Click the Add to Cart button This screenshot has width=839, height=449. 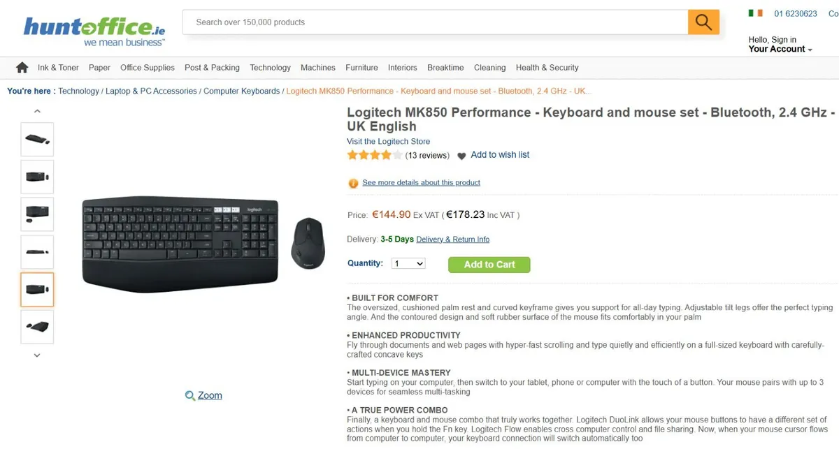point(489,265)
